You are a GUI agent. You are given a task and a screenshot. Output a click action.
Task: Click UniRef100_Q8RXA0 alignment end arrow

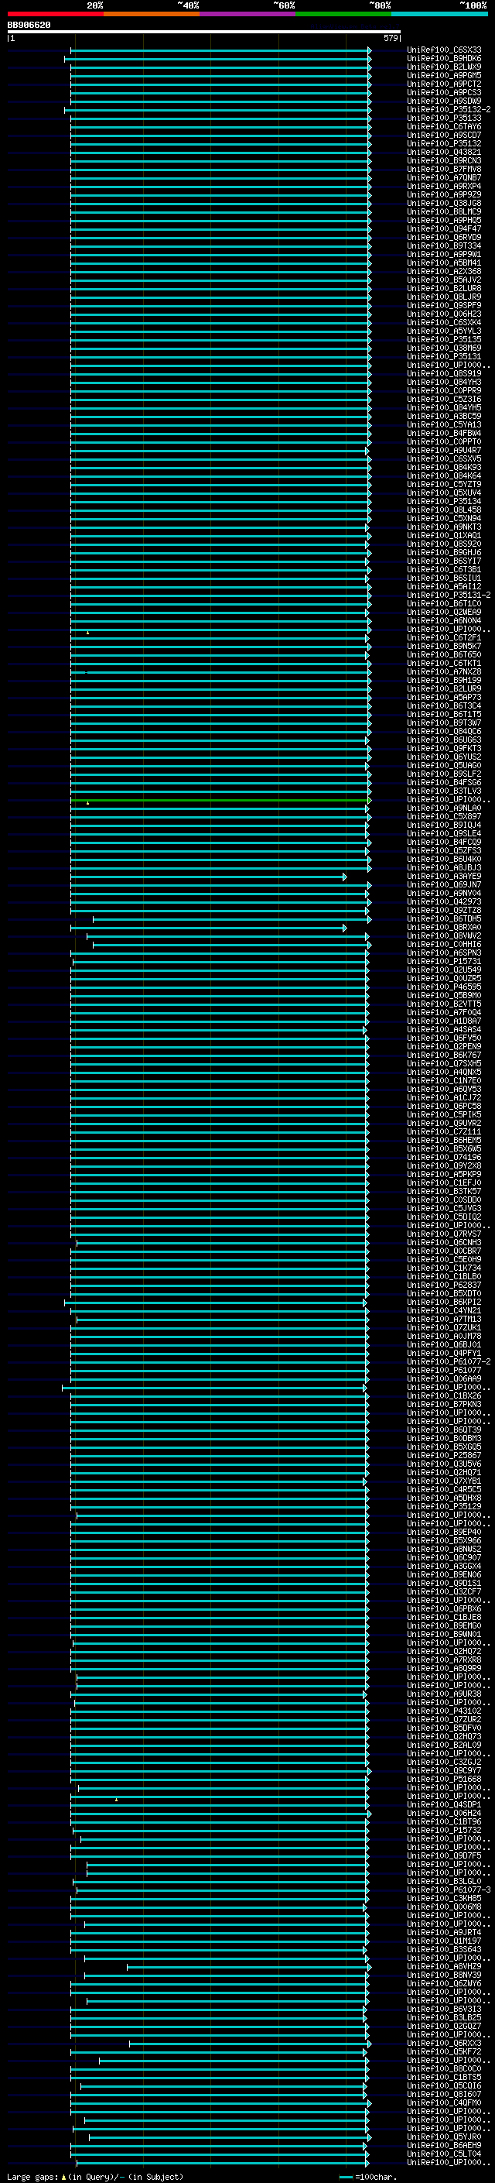pos(344,928)
